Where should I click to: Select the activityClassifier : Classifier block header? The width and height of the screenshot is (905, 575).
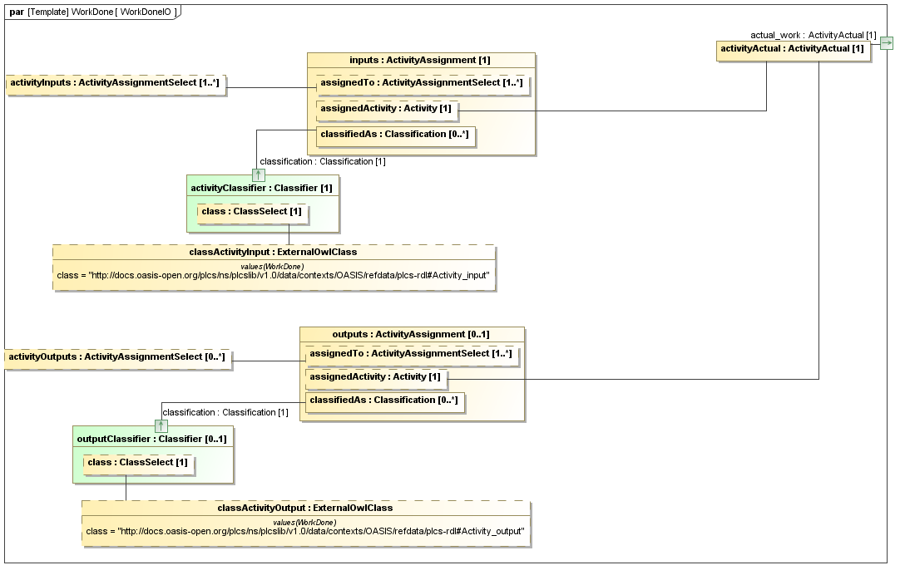pos(262,189)
